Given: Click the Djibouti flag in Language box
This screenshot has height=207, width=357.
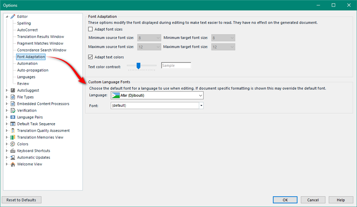Looking at the screenshot, I should [116, 95].
